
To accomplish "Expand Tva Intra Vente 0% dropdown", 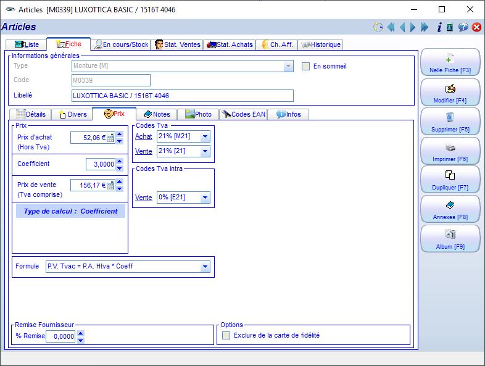I will tap(205, 198).
